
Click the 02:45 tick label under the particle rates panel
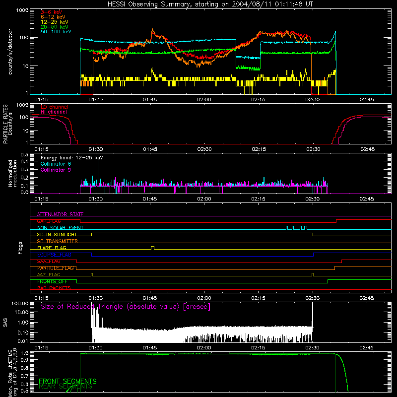pyautogui.click(x=367, y=149)
